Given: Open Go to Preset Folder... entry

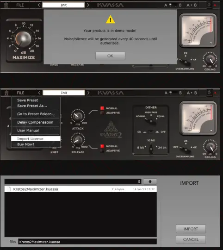Looking at the screenshot, I should click(36, 114).
